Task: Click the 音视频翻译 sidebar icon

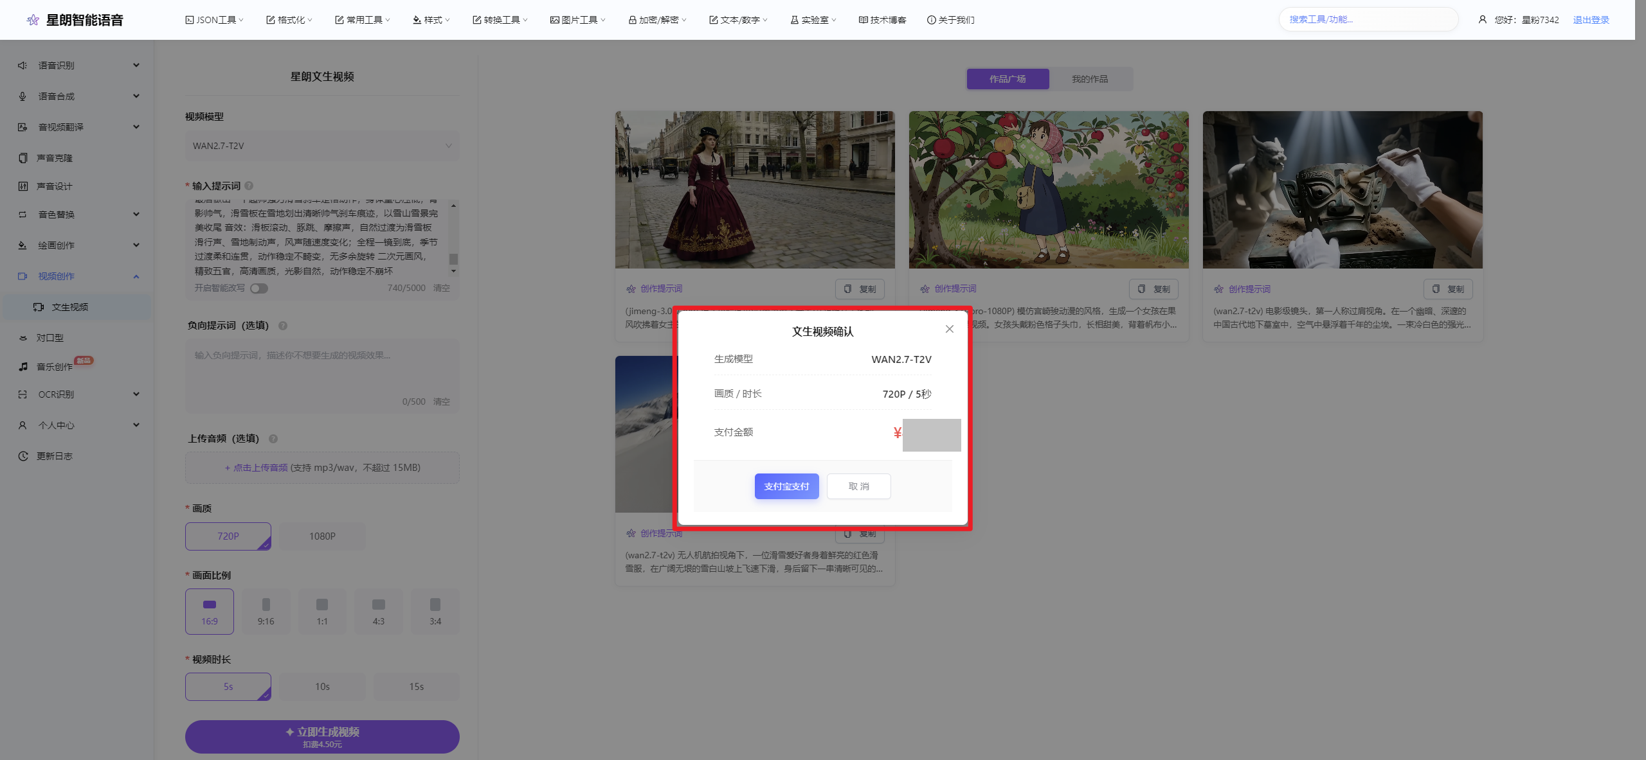Action: click(x=23, y=127)
